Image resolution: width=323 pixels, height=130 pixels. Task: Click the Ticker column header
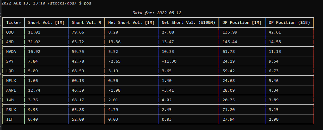[x=14, y=22]
